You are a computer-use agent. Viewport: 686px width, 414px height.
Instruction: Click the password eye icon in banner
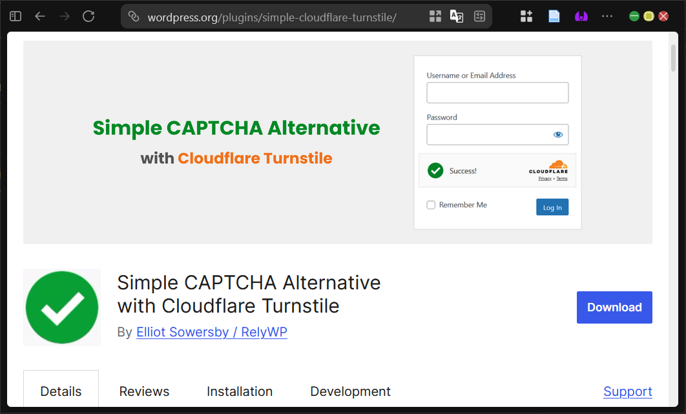click(558, 134)
